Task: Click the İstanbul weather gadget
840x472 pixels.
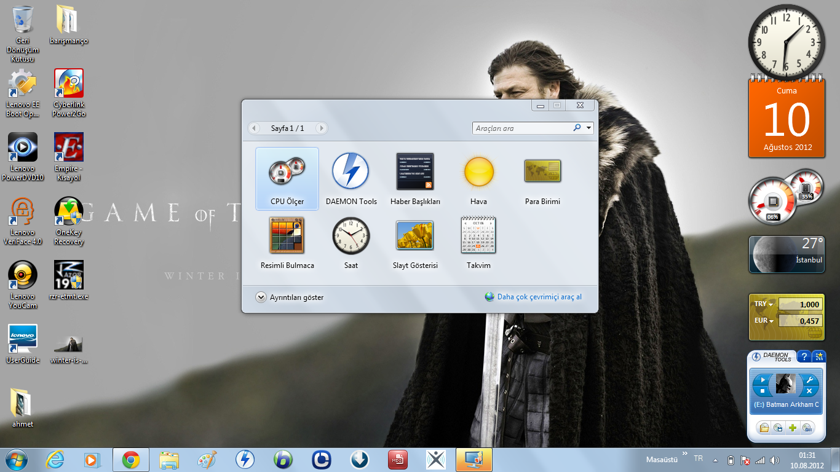Action: point(786,254)
